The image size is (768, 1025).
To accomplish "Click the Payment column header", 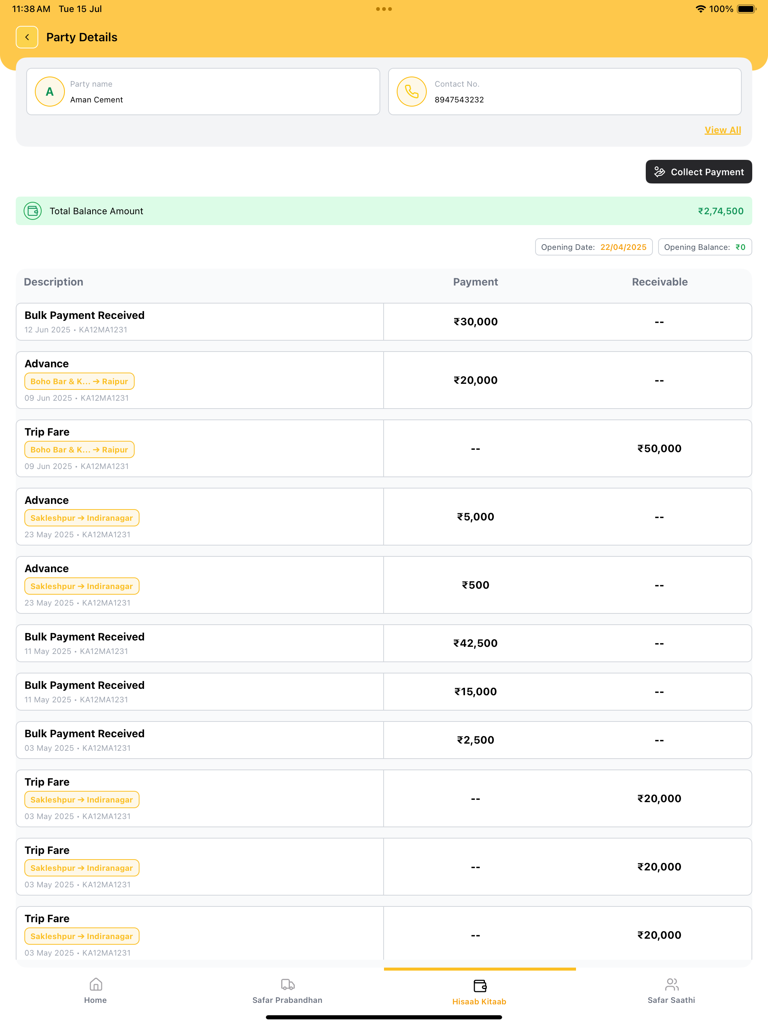I will [x=475, y=282].
